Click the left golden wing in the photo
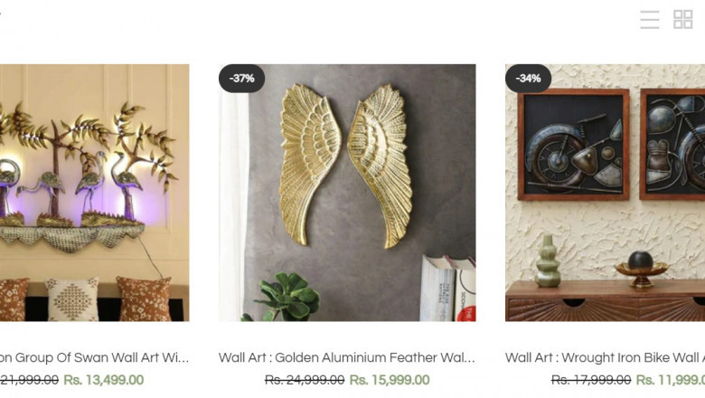Image resolution: width=705 pixels, height=398 pixels. point(308,164)
